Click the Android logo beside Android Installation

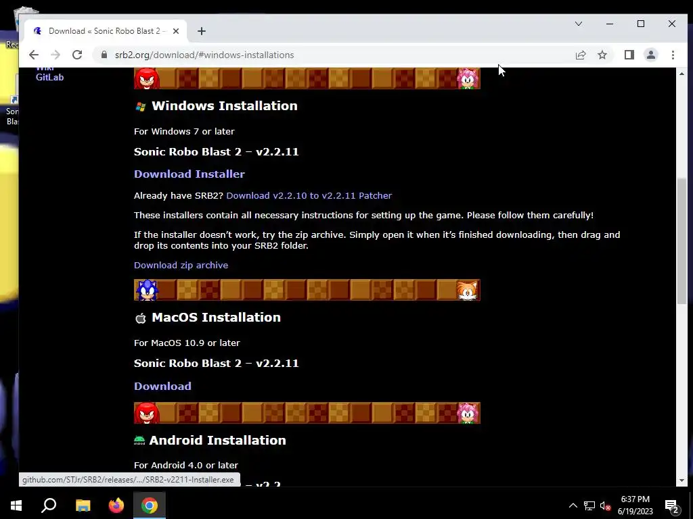[139, 441]
